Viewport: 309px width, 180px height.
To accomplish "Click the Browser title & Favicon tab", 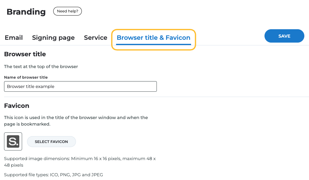I will pyautogui.click(x=153, y=38).
